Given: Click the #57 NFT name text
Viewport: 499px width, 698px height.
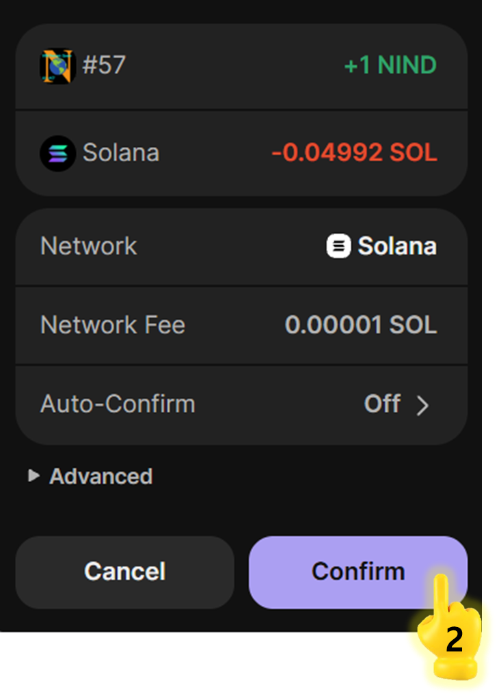Looking at the screenshot, I should coord(104,66).
